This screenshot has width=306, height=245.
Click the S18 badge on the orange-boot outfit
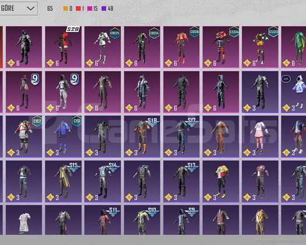(x=152, y=122)
